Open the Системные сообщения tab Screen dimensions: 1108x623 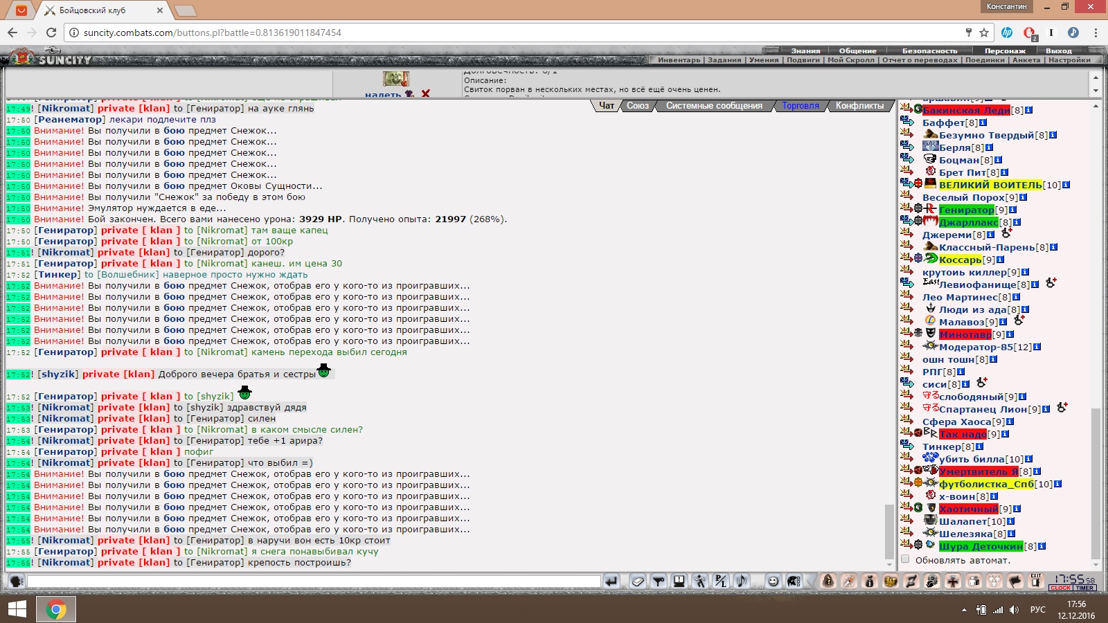click(714, 106)
